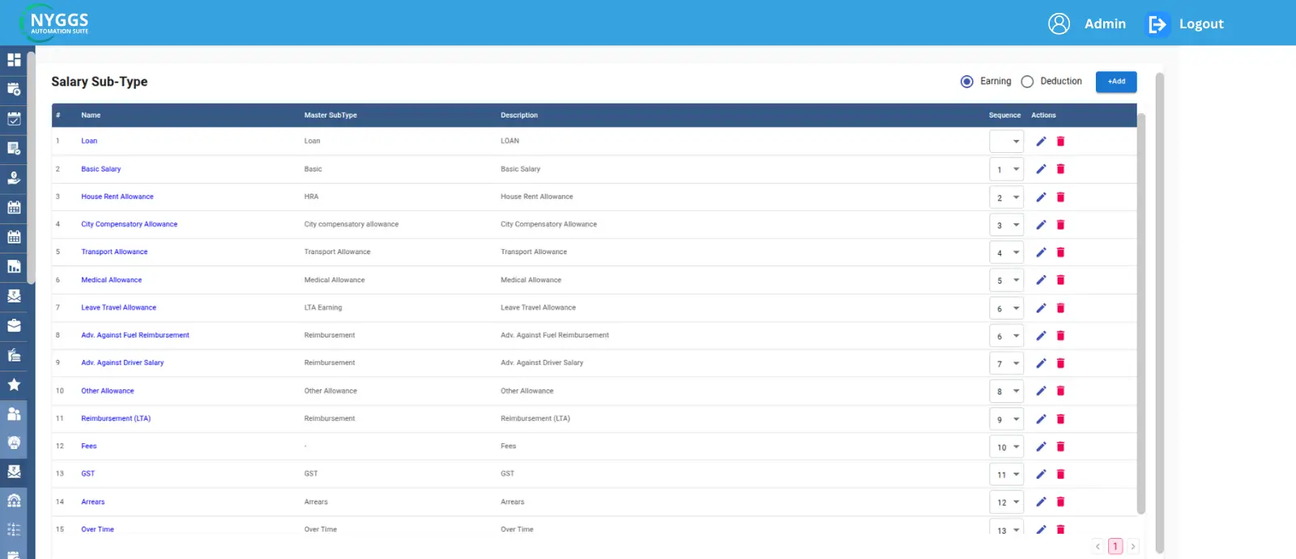Open the star icon in sidebar
The height and width of the screenshot is (559, 1296).
(14, 384)
